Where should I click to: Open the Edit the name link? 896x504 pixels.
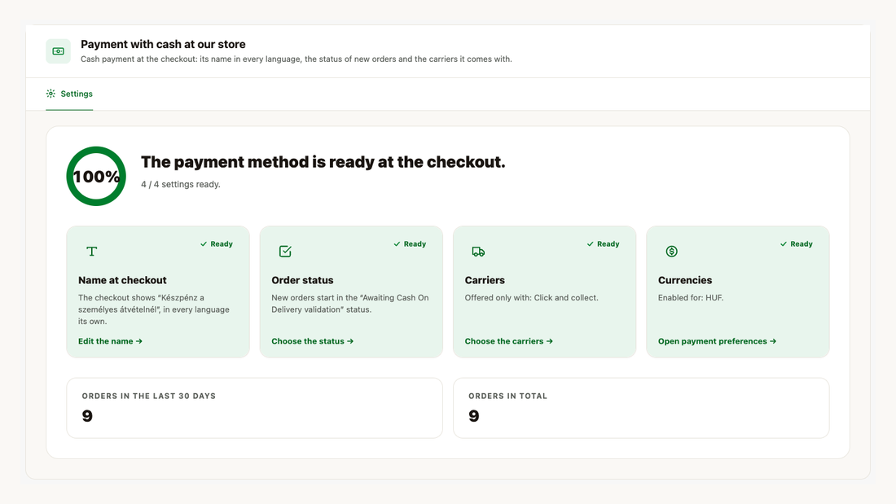[x=110, y=341]
